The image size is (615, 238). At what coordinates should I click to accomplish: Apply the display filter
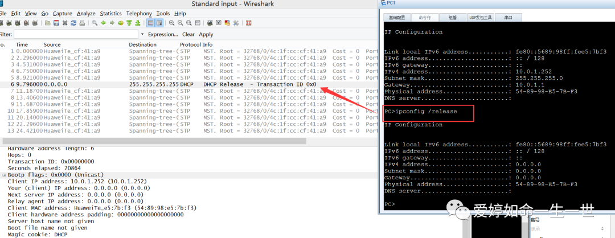pos(206,35)
